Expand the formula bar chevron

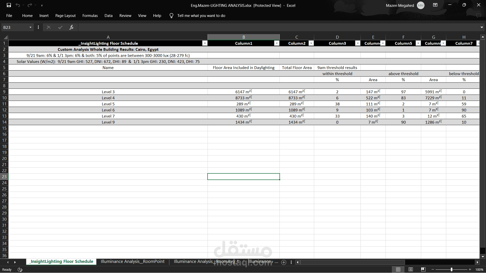(481, 27)
